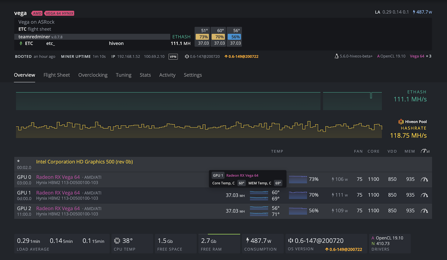The image size is (447, 260).
Task: Click the GPU 1 fan 70% bar
Action: [x=298, y=195]
